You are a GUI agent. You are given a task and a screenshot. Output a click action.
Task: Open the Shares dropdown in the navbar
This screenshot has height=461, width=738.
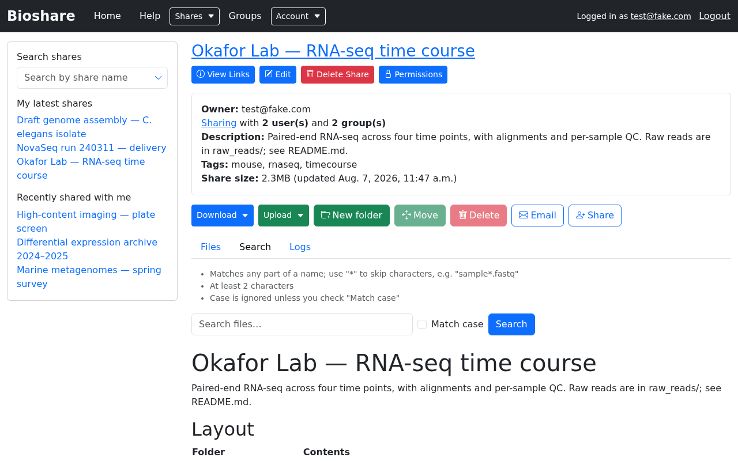tap(194, 16)
